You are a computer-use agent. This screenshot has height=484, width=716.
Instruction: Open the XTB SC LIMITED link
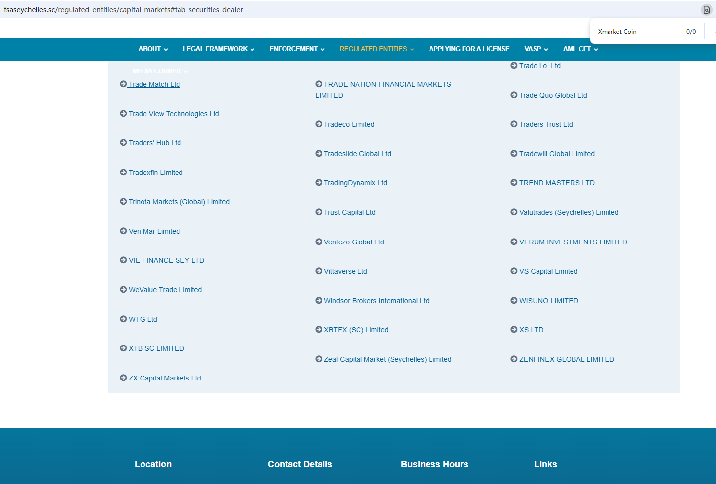pos(156,348)
